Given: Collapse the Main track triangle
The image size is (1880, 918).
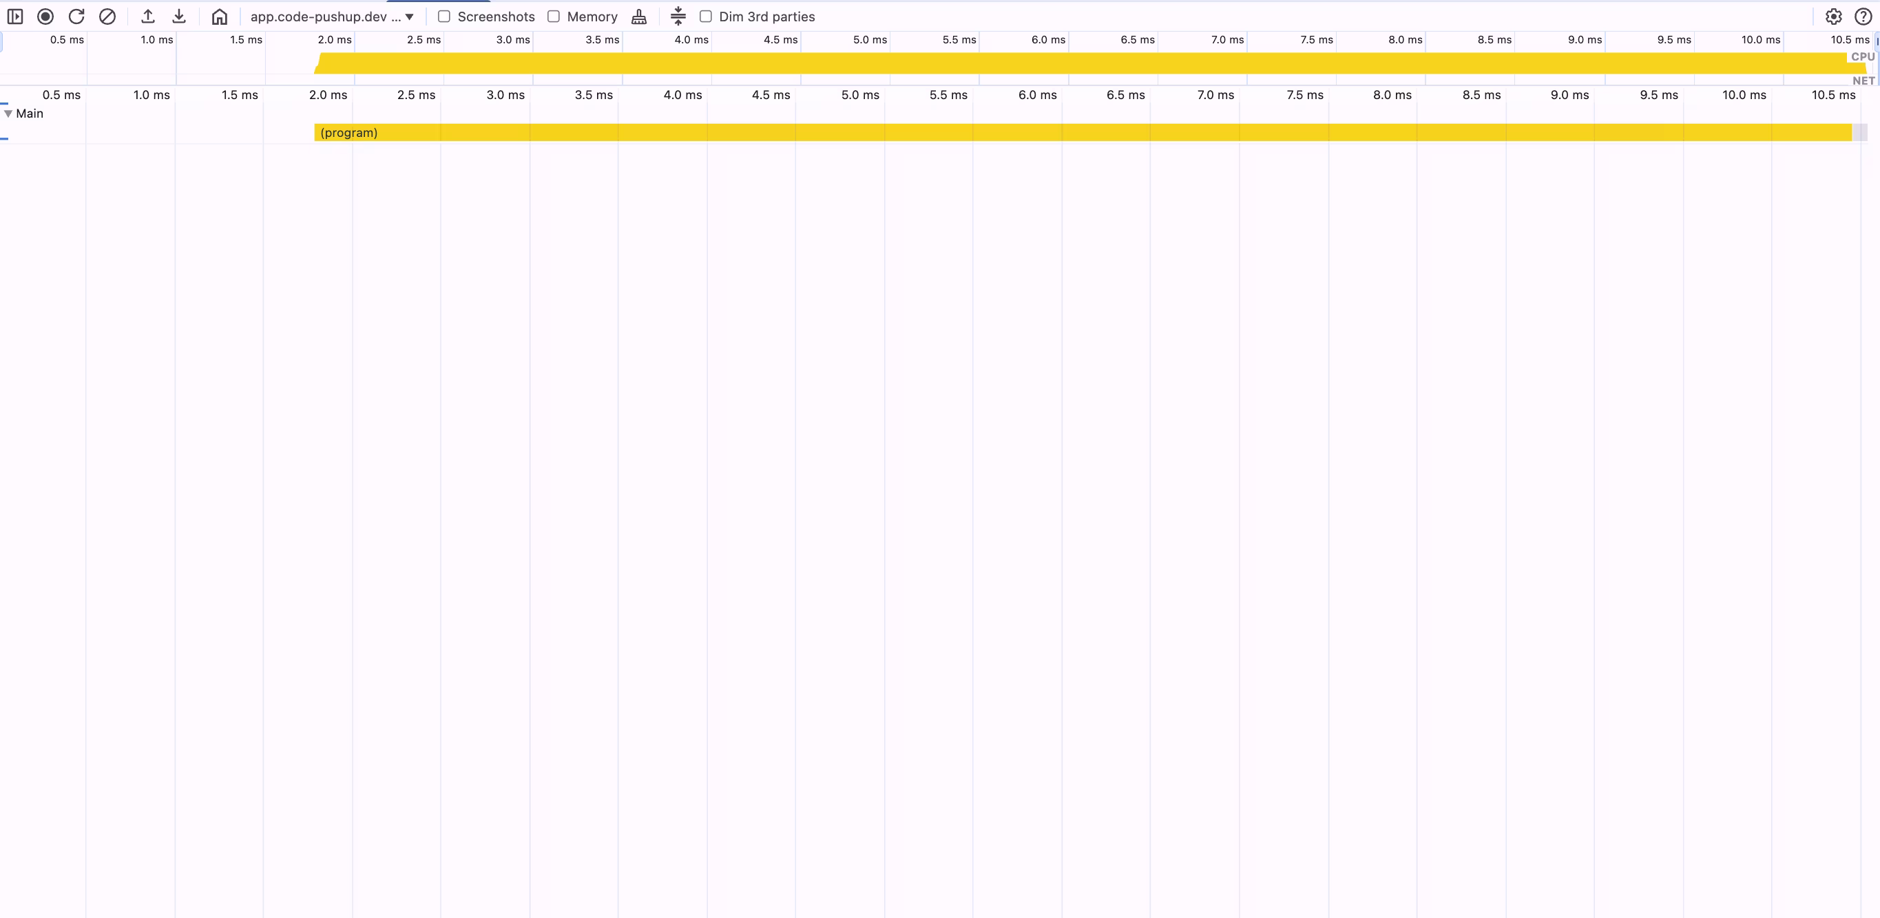Looking at the screenshot, I should point(8,114).
